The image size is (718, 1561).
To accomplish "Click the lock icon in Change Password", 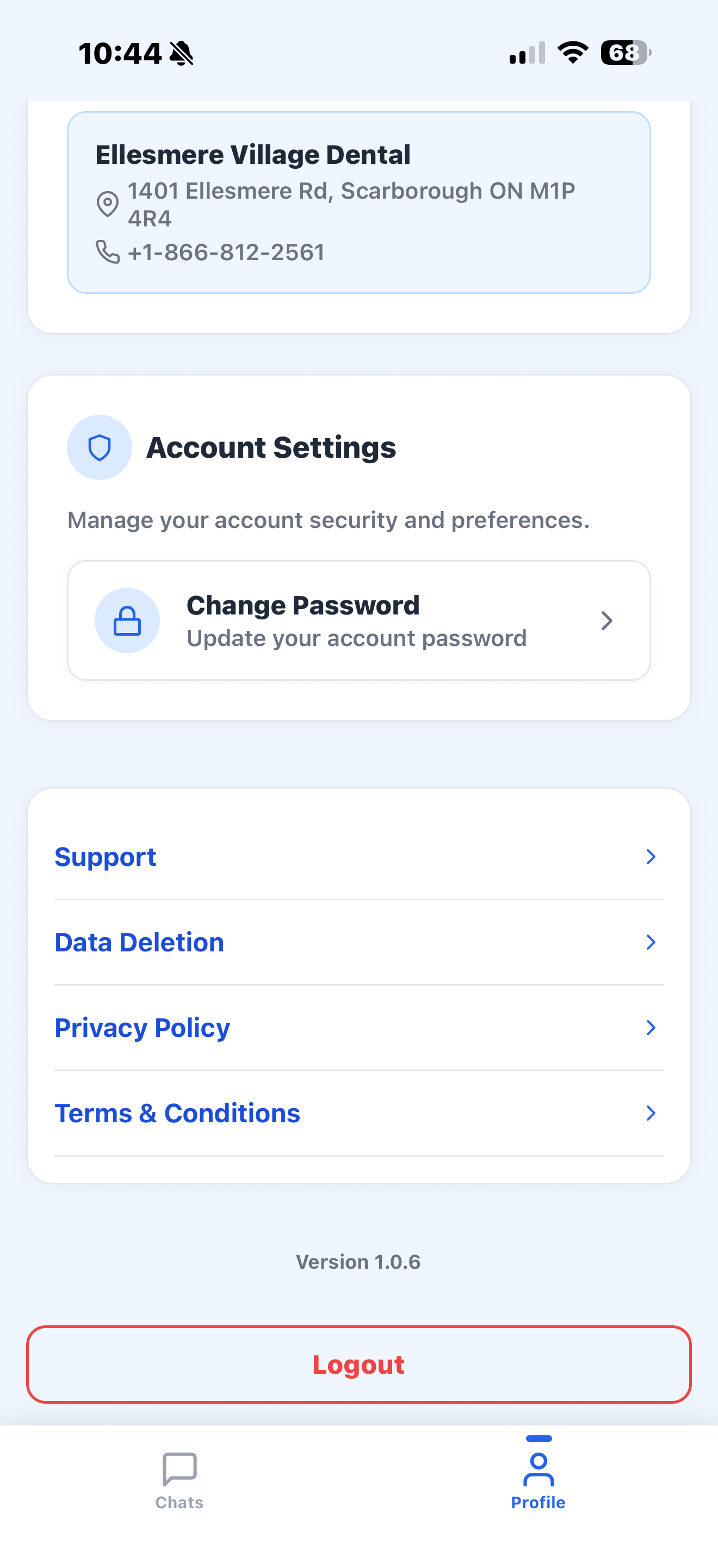I will 127,620.
